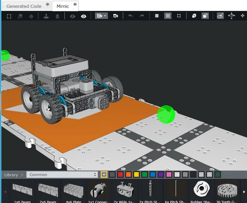Select the no-grid square outline option
The width and height of the screenshot is (247, 203).
[x=179, y=16]
